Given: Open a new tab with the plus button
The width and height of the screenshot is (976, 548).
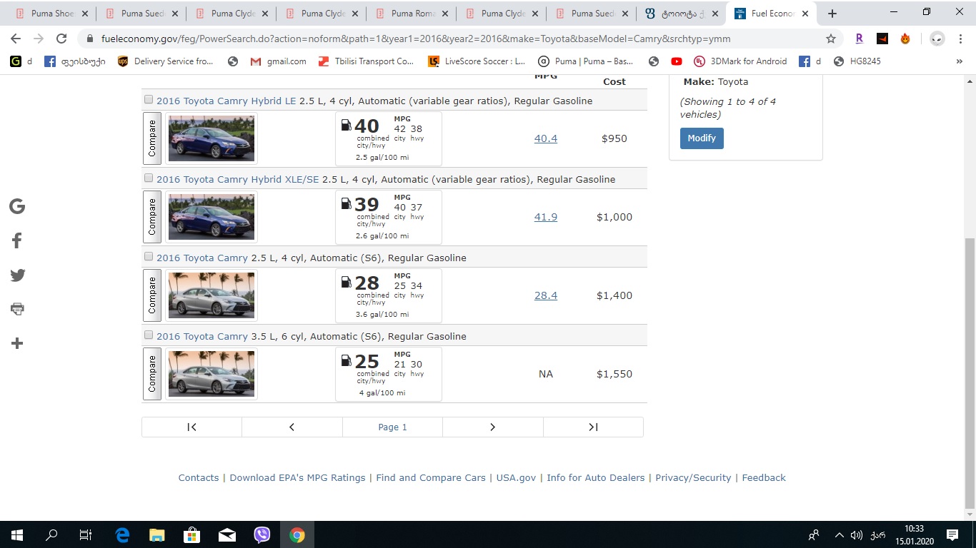Looking at the screenshot, I should click(x=832, y=14).
